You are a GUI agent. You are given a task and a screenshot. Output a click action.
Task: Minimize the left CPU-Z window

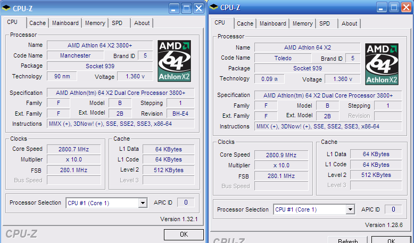pyautogui.click(x=174, y=9)
